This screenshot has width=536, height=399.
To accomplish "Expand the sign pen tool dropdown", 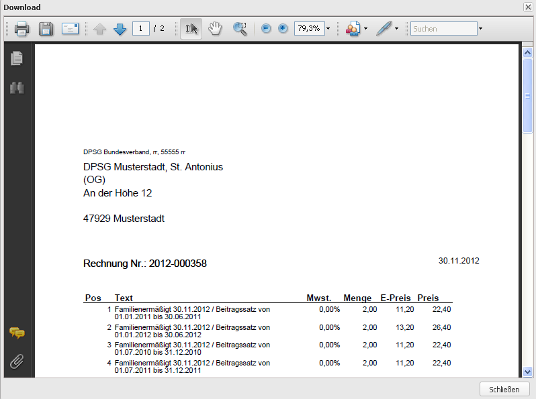I will (x=396, y=29).
